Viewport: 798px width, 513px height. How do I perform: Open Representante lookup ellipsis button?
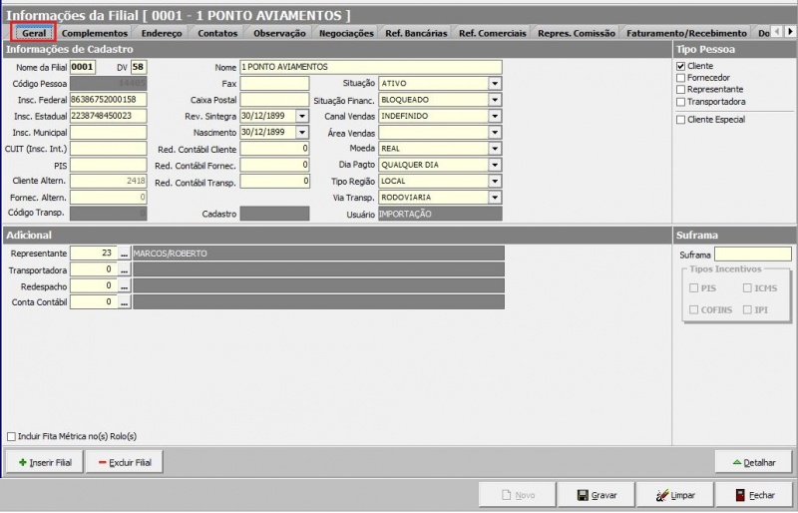(125, 254)
